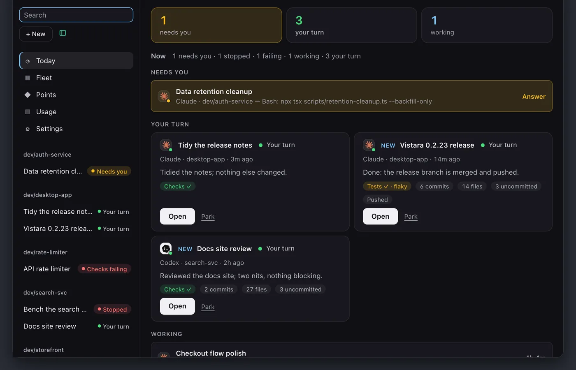Select Bench the search session in sidebar
The height and width of the screenshot is (370, 576).
click(76, 309)
